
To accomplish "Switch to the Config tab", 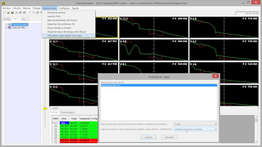I will (7, 19).
